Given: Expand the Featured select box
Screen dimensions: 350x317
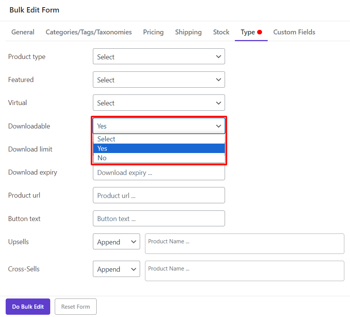Looking at the screenshot, I should pos(159,80).
